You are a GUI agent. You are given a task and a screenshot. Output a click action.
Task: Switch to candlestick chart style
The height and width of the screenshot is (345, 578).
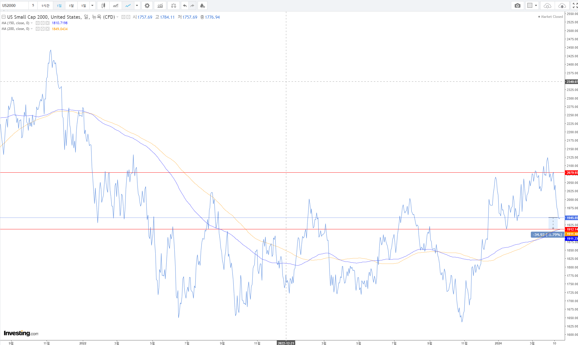coord(103,5)
